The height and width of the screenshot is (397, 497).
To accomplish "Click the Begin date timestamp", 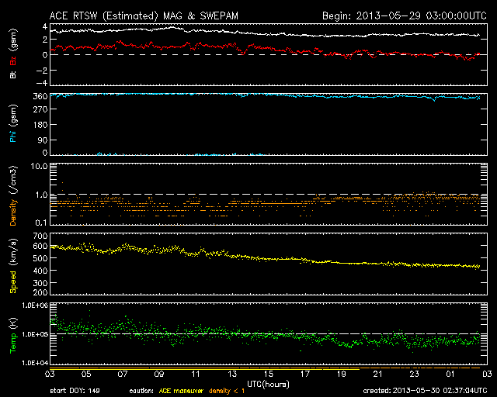I will tap(404, 15).
